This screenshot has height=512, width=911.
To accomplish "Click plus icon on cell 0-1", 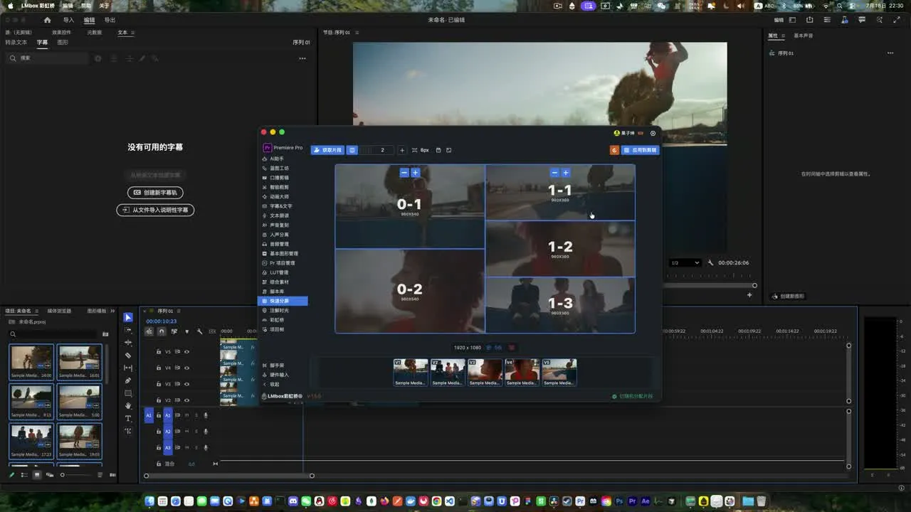I will [x=416, y=173].
